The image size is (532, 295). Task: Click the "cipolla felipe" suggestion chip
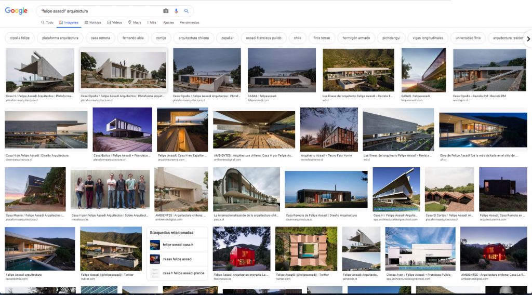[x=20, y=38]
